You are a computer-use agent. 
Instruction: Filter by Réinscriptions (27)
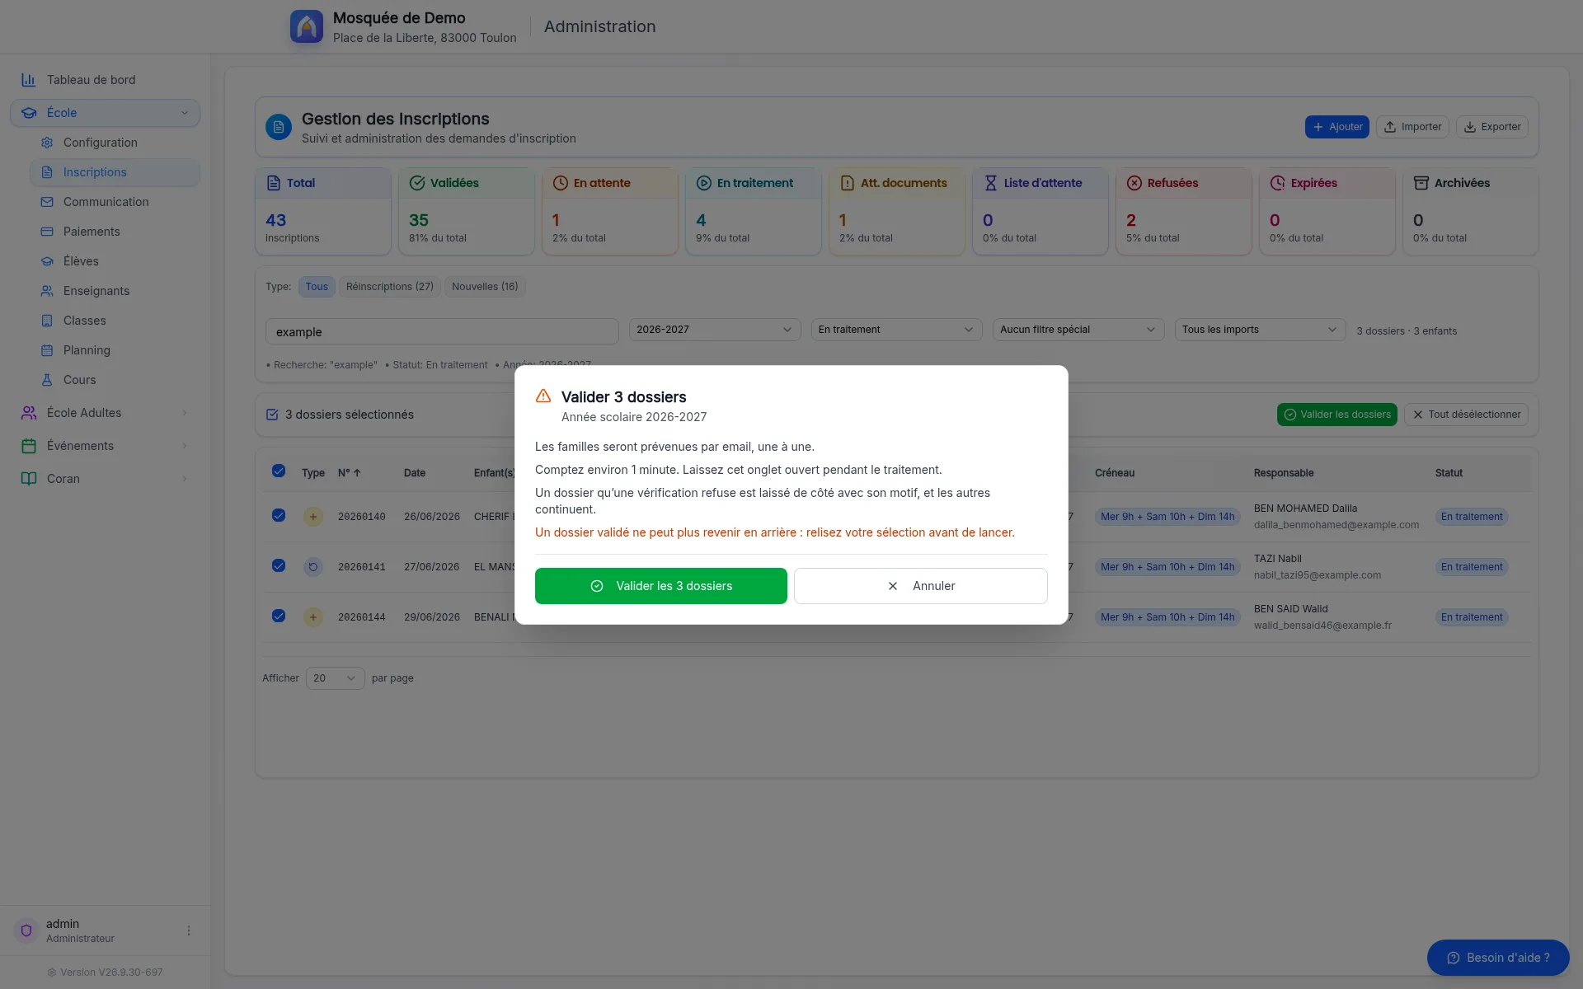point(390,287)
